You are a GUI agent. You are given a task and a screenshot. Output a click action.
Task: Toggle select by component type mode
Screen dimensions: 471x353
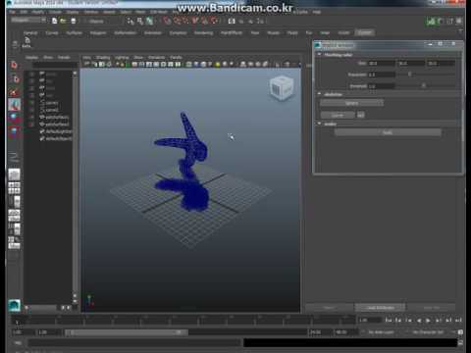pyautogui.click(x=149, y=21)
